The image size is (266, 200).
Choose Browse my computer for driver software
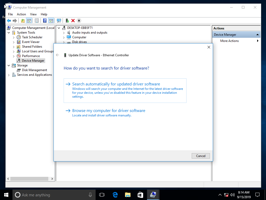pos(109,111)
